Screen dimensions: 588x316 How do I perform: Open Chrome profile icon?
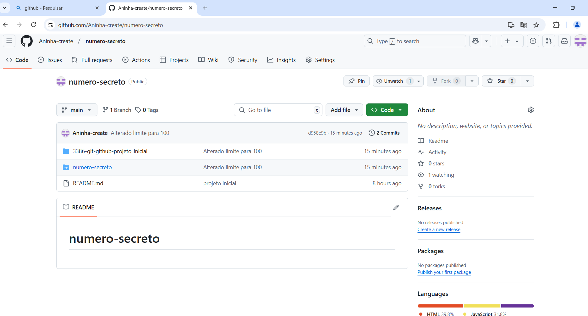pos(577,25)
